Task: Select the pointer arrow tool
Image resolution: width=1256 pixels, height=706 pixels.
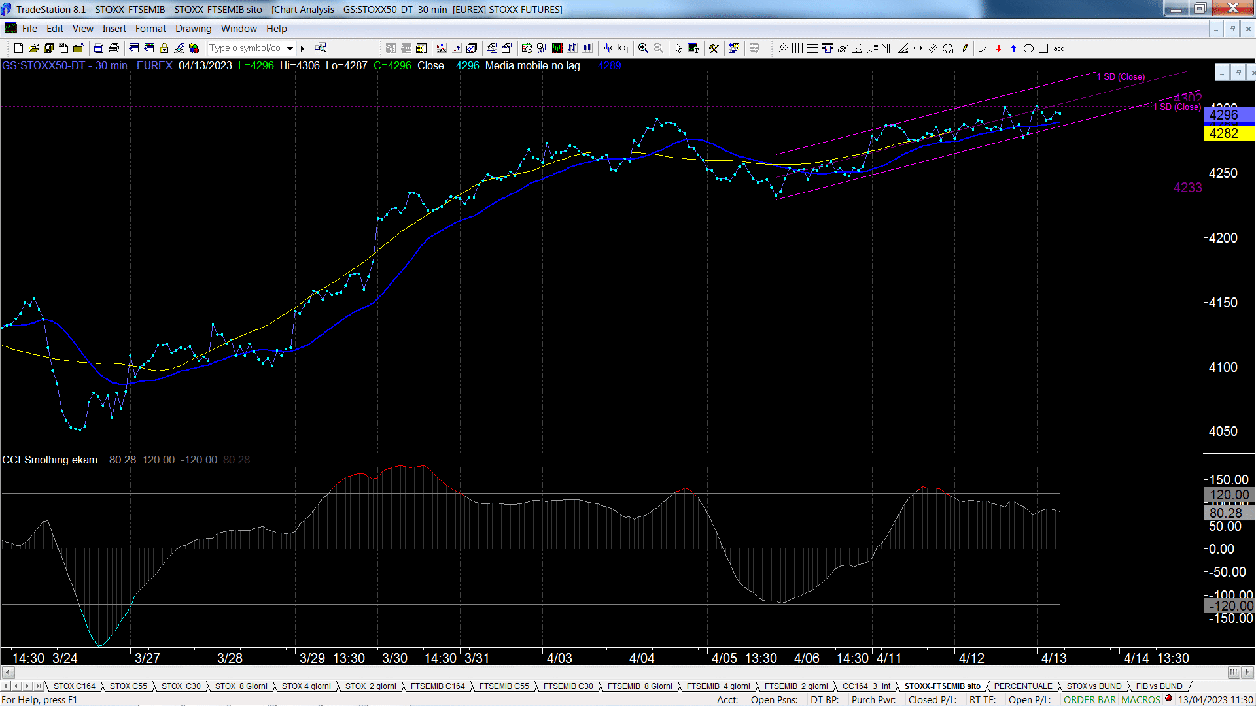Action: [x=678, y=48]
